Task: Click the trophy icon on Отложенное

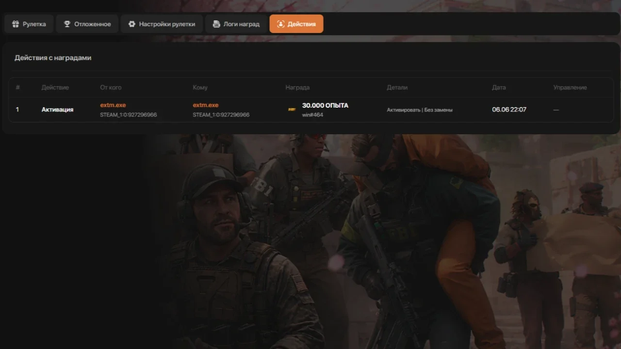Action: coord(67,24)
